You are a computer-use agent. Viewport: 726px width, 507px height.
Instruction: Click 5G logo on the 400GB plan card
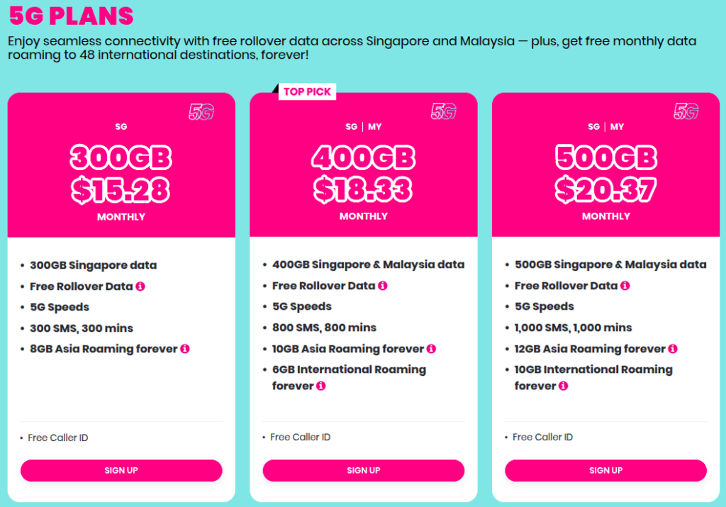pyautogui.click(x=444, y=111)
